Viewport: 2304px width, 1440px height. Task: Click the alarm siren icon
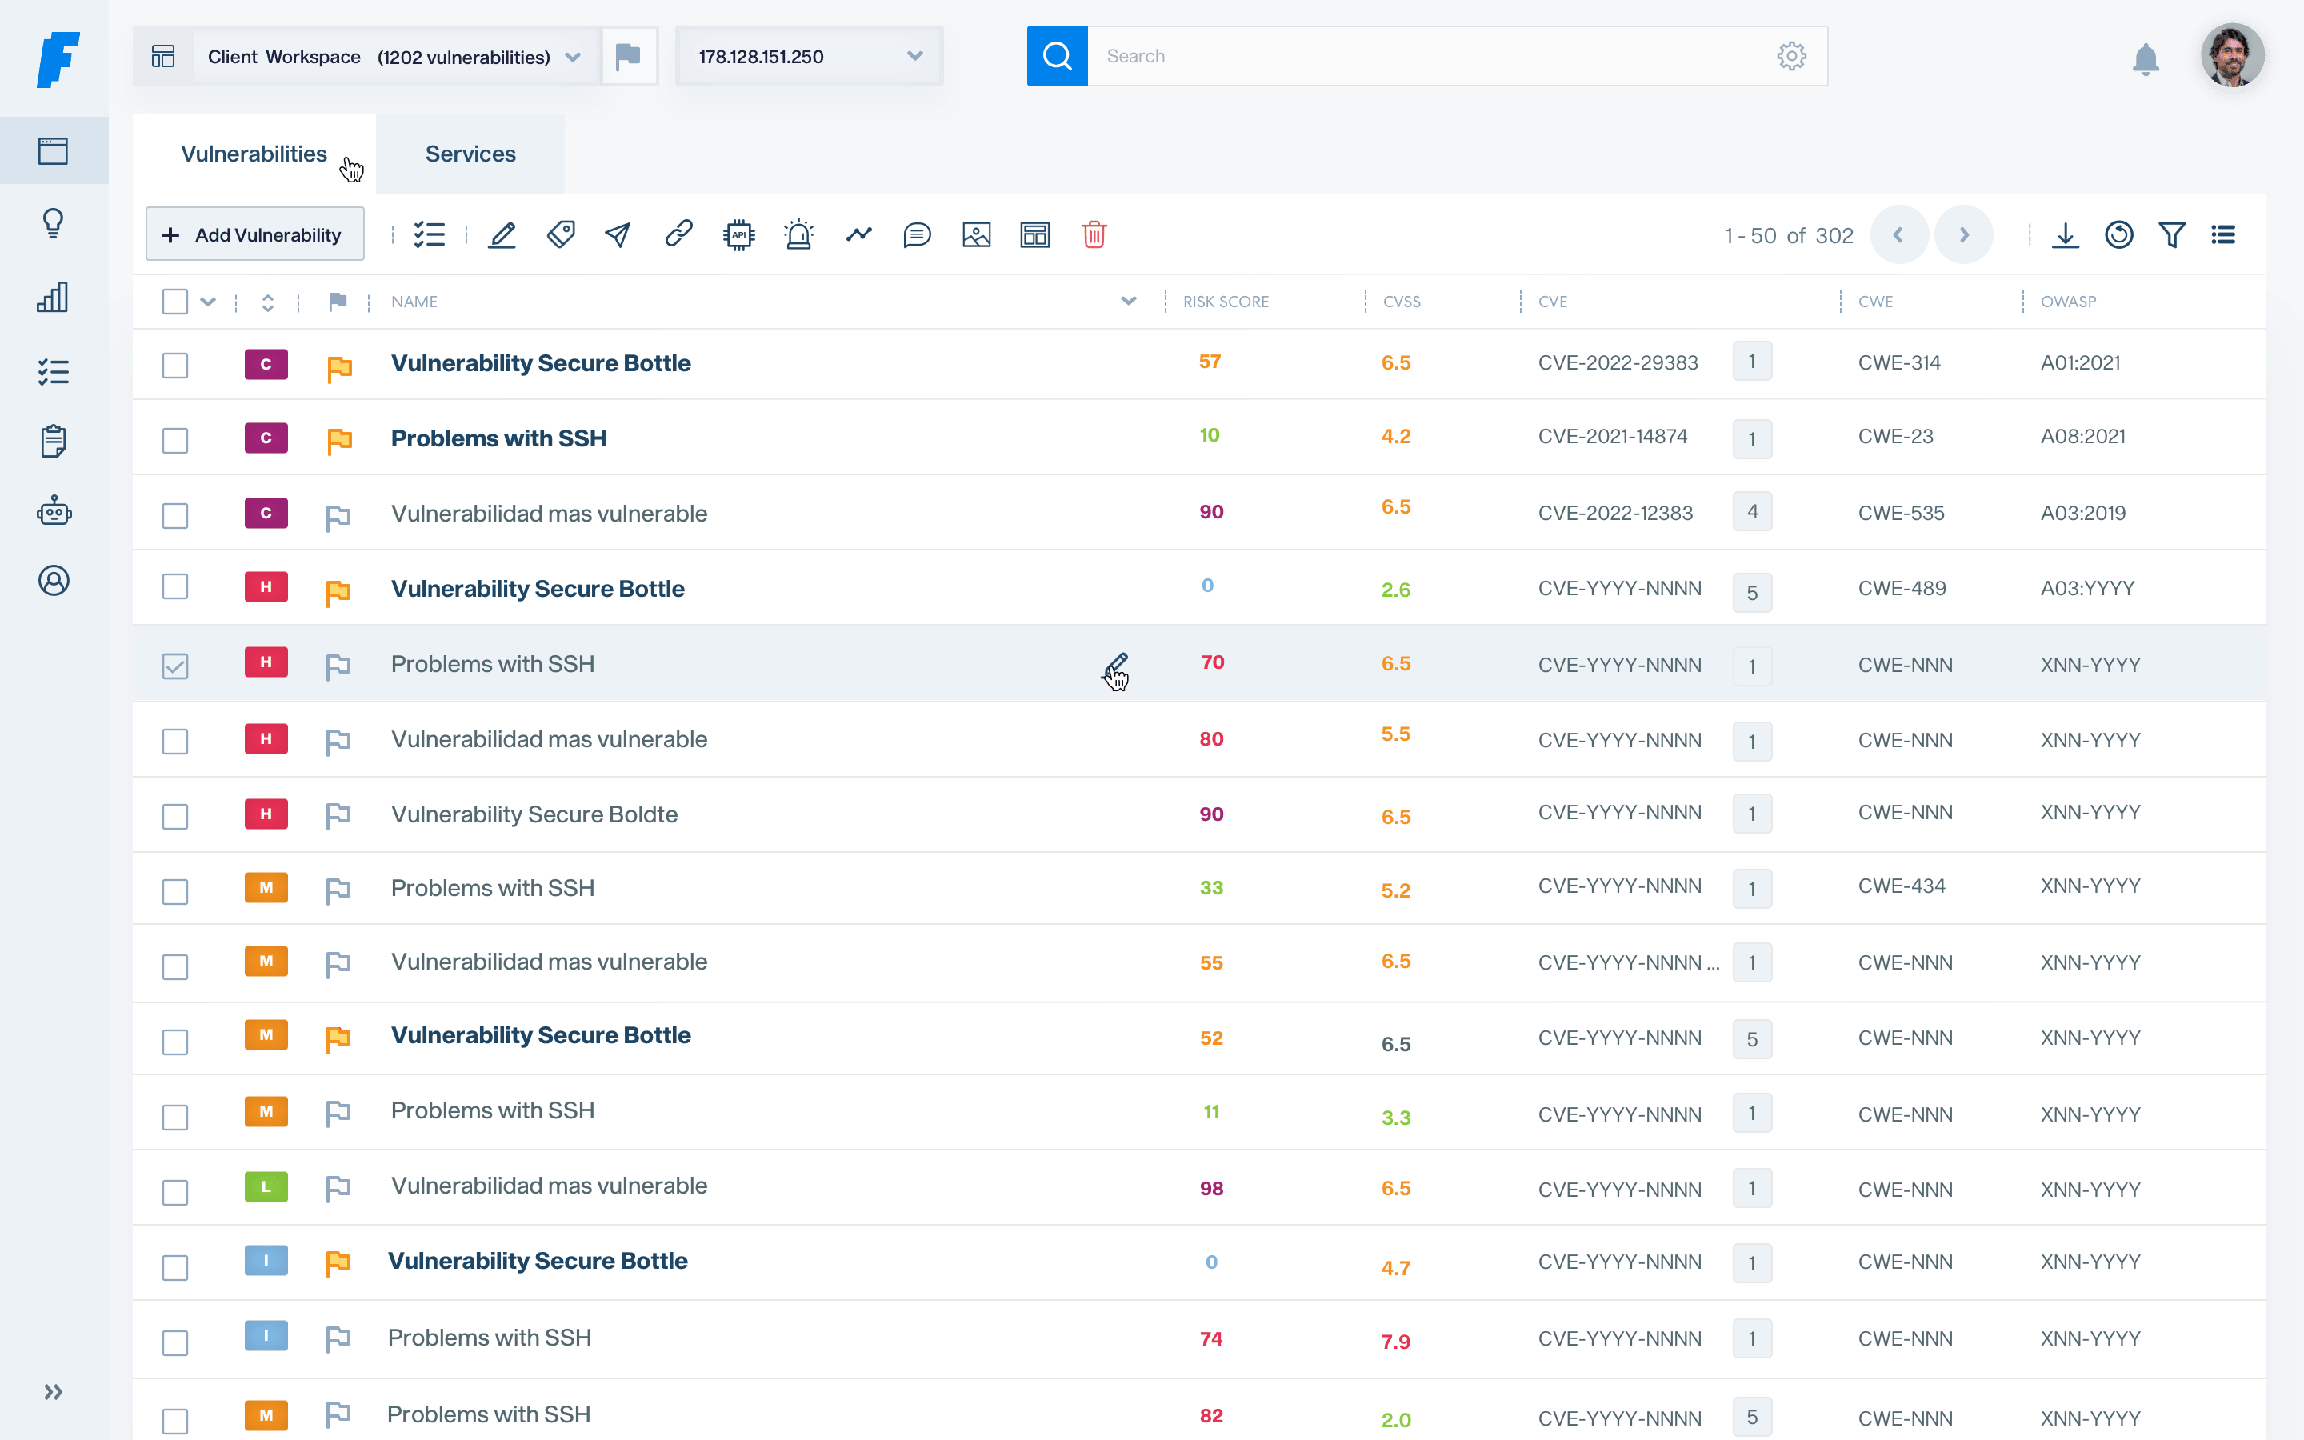tap(798, 234)
